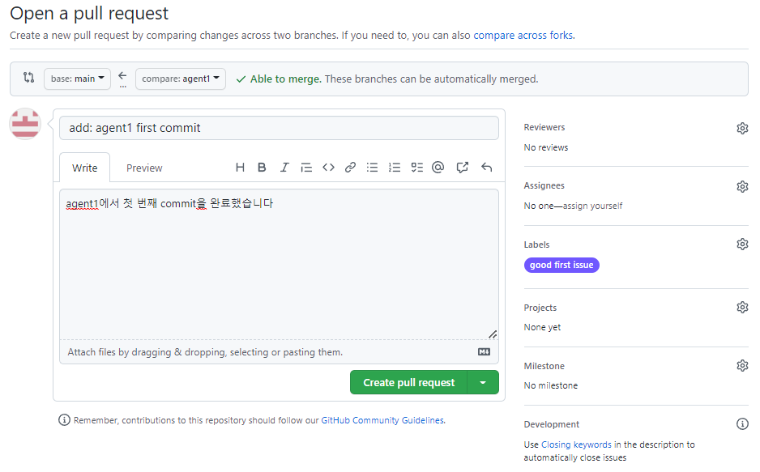
Task: Click the Assignees heading
Action: pos(544,185)
